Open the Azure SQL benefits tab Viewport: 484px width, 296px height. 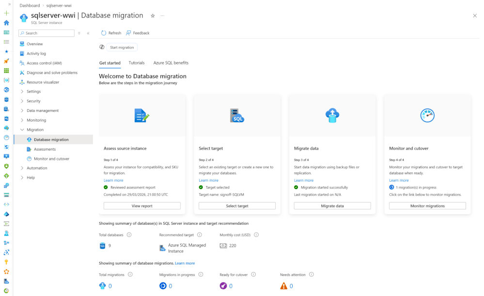coord(171,62)
